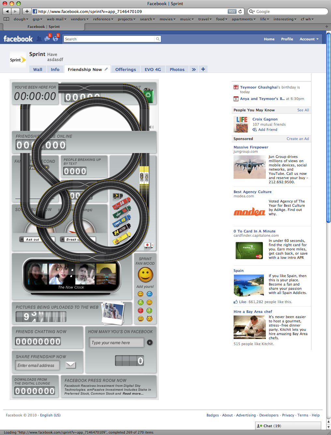Select the devil horned mood face
The width and height of the screenshot is (331, 435).
(x=150, y=318)
